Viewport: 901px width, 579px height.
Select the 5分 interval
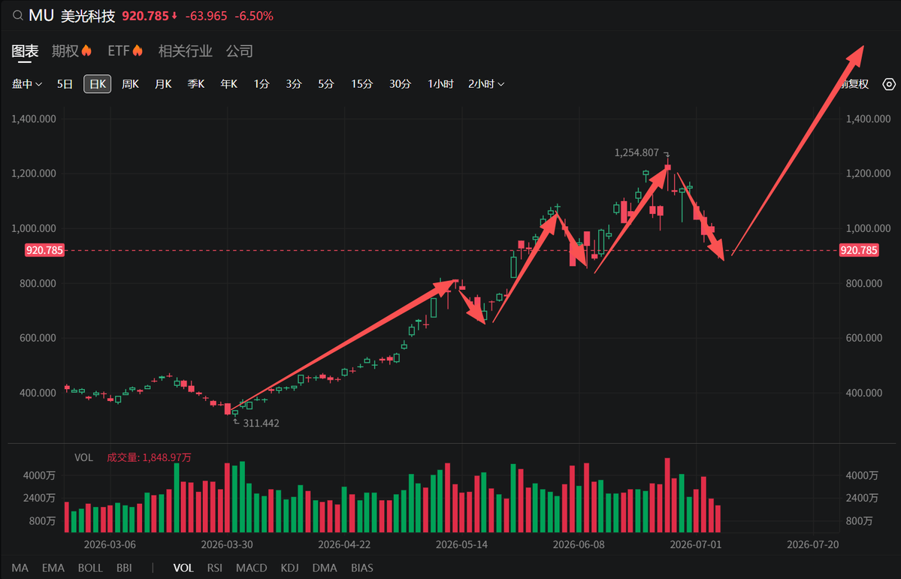pos(326,84)
